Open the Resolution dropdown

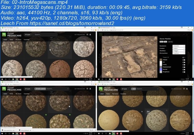coord(179,46)
